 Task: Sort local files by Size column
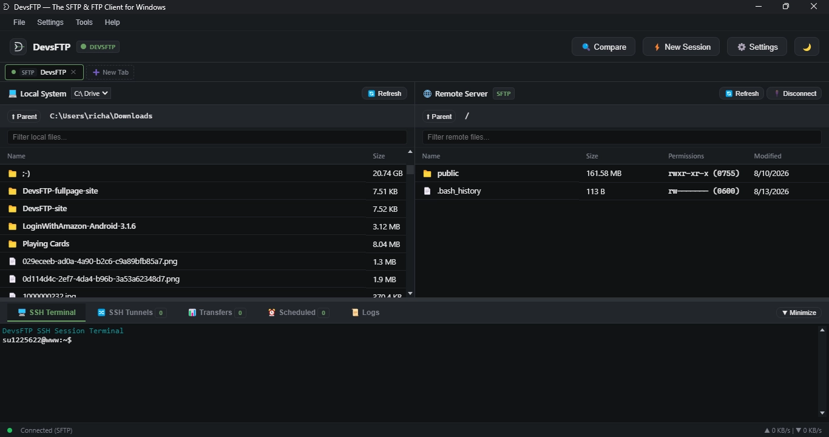[x=379, y=156]
